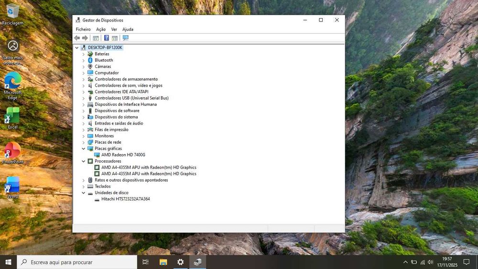Open the Ajuda menu

pyautogui.click(x=128, y=29)
